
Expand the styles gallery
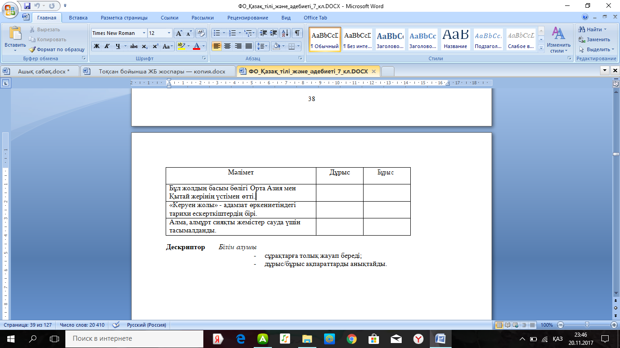click(541, 48)
